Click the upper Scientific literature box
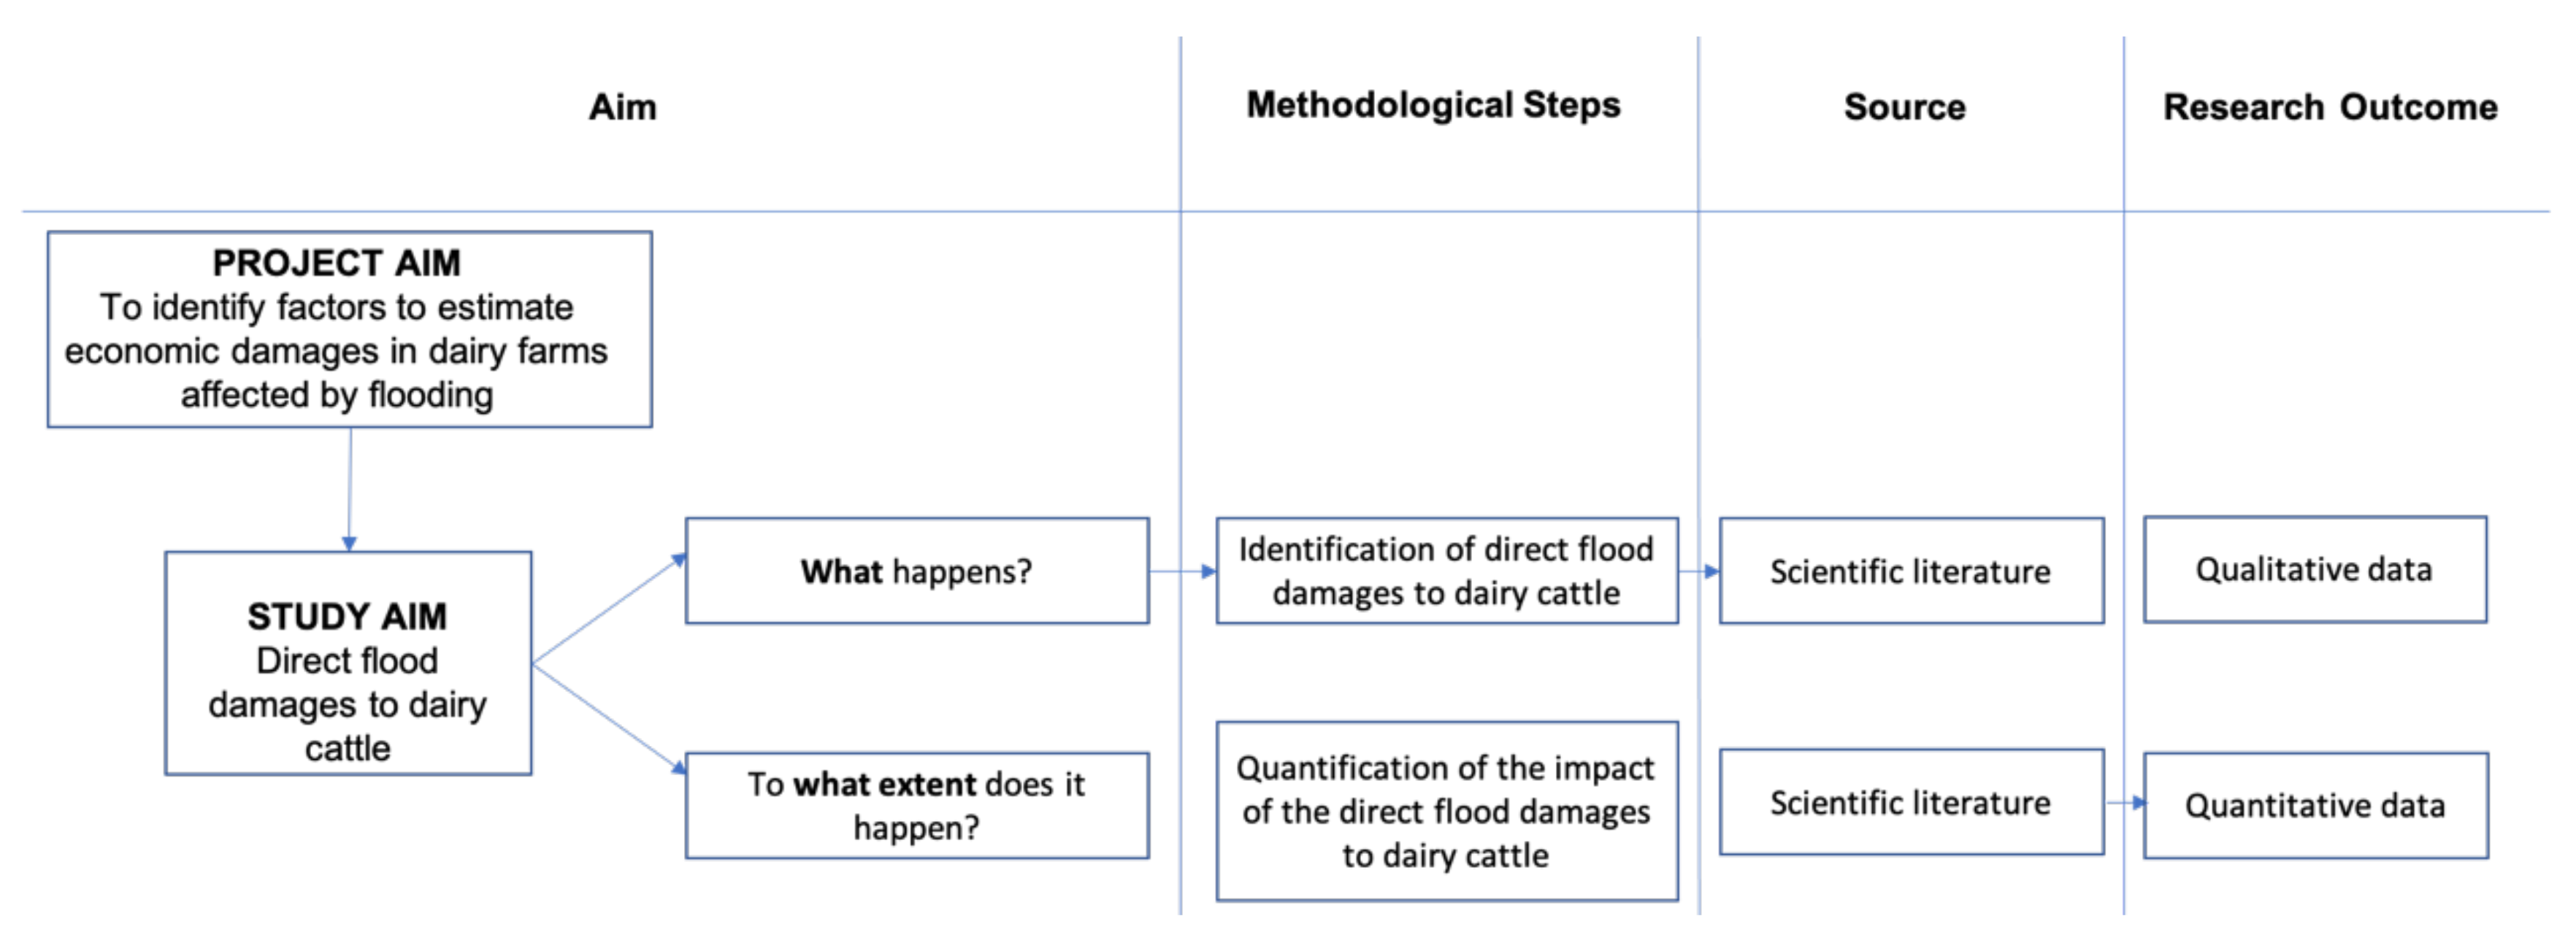 1910,571
